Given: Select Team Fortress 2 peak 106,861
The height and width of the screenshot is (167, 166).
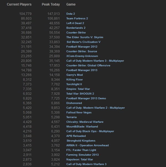Looking at the screenshot, I should (54, 19).
